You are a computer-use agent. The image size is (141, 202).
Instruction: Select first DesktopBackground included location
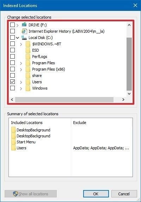pyautogui.click(x=31, y=130)
